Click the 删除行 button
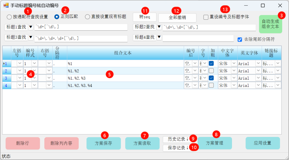This screenshot has height=160, width=289. point(23,143)
